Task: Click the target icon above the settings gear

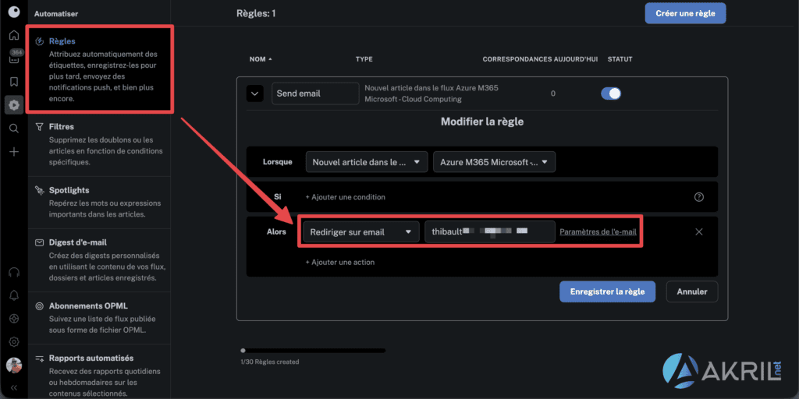Action: pos(14,319)
